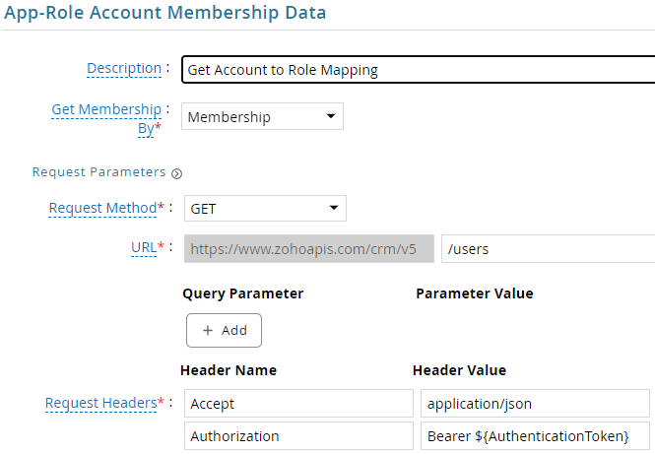Click the Accept header name field
The image size is (655, 454).
(x=298, y=404)
